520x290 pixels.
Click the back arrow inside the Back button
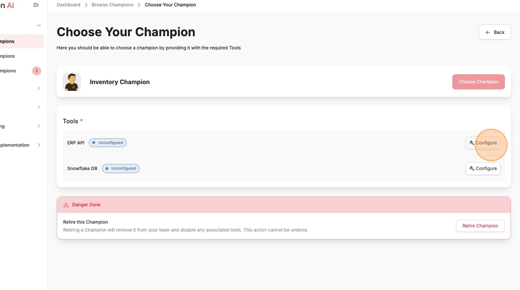[487, 32]
